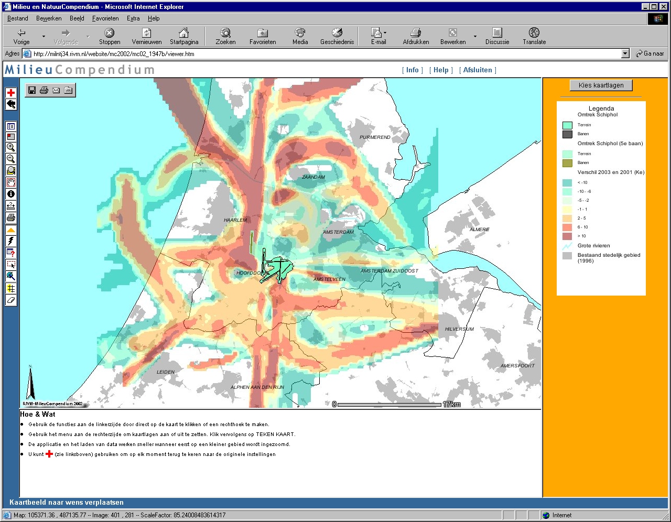Click the red cross reset-map icon

(10, 93)
